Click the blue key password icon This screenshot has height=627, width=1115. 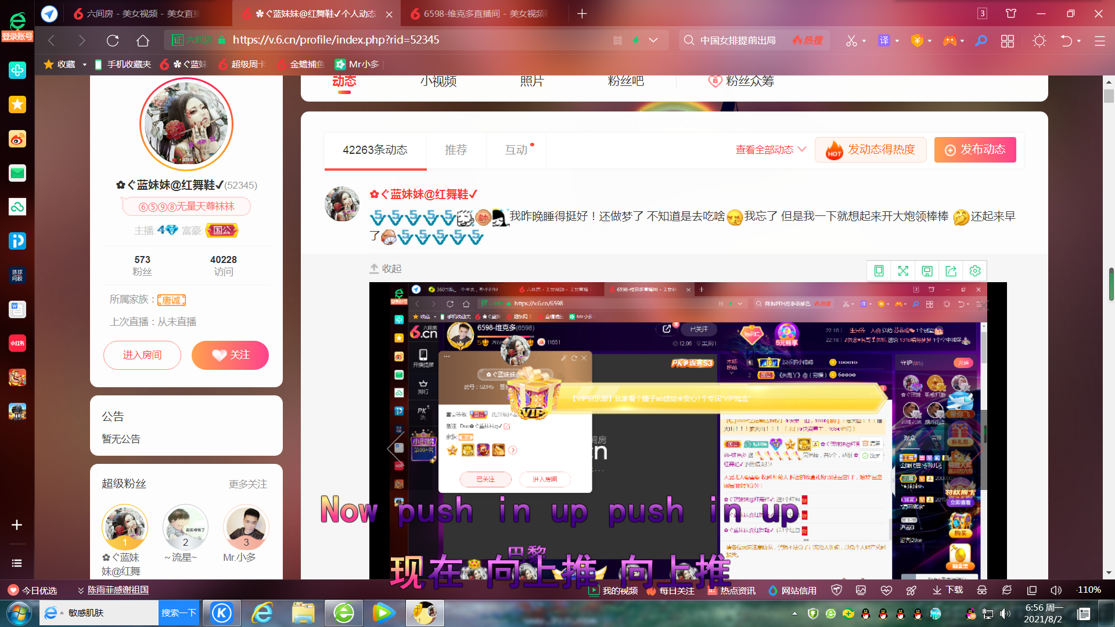click(x=981, y=41)
